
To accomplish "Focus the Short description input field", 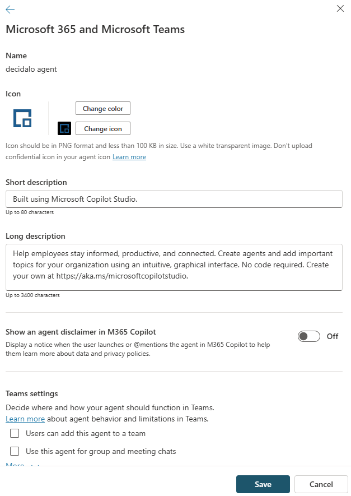I will (174, 199).
